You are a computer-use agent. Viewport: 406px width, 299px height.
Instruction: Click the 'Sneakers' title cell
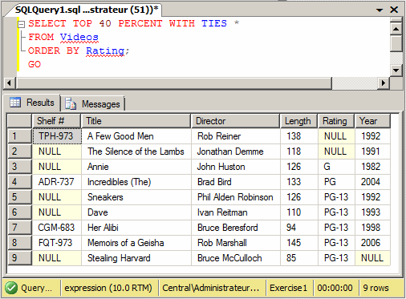coord(136,197)
